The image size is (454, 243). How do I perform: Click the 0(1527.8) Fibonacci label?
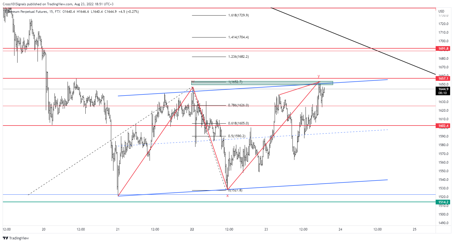click(x=235, y=190)
